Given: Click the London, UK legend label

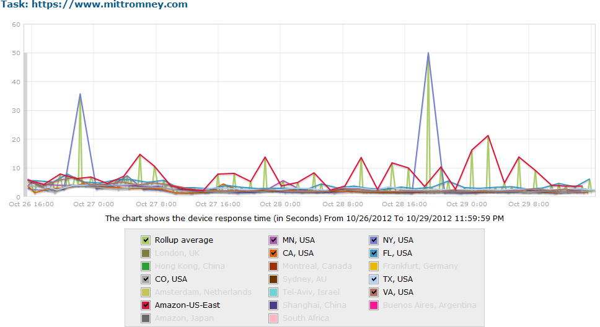Looking at the screenshot, I should pyautogui.click(x=177, y=253).
